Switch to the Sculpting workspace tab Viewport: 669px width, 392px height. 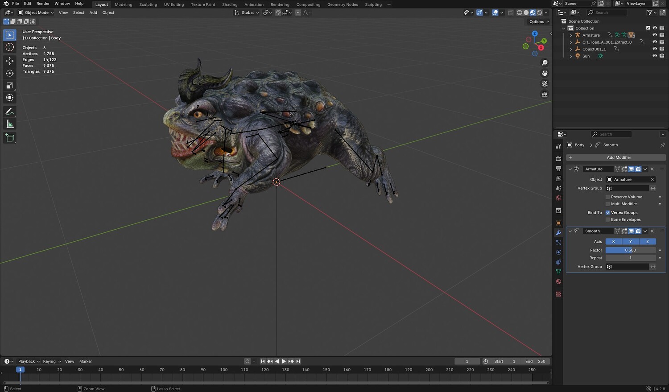pyautogui.click(x=148, y=4)
